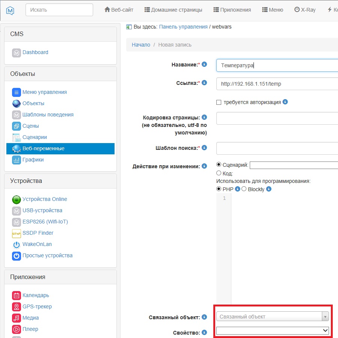338x338 pixels.
Task: Click the green Устройства Online icon
Action: tap(17, 200)
